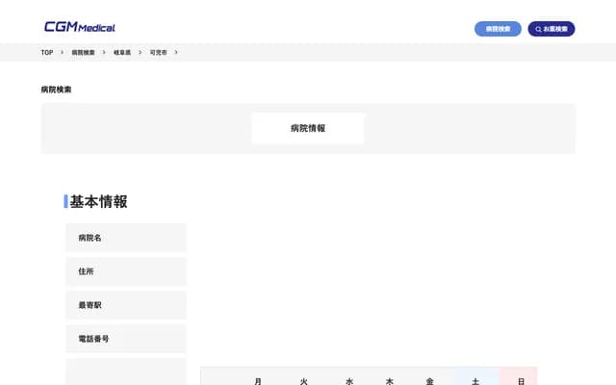Image resolution: width=616 pixels, height=385 pixels.
Task: Go to 病院検索 breadcrumb link
Action: [x=83, y=52]
